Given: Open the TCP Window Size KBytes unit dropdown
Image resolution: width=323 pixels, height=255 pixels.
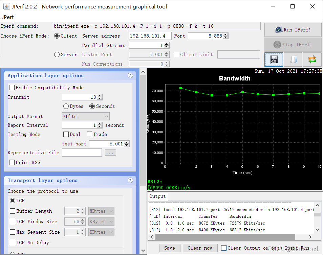Looking at the screenshot, I should click(101, 222).
